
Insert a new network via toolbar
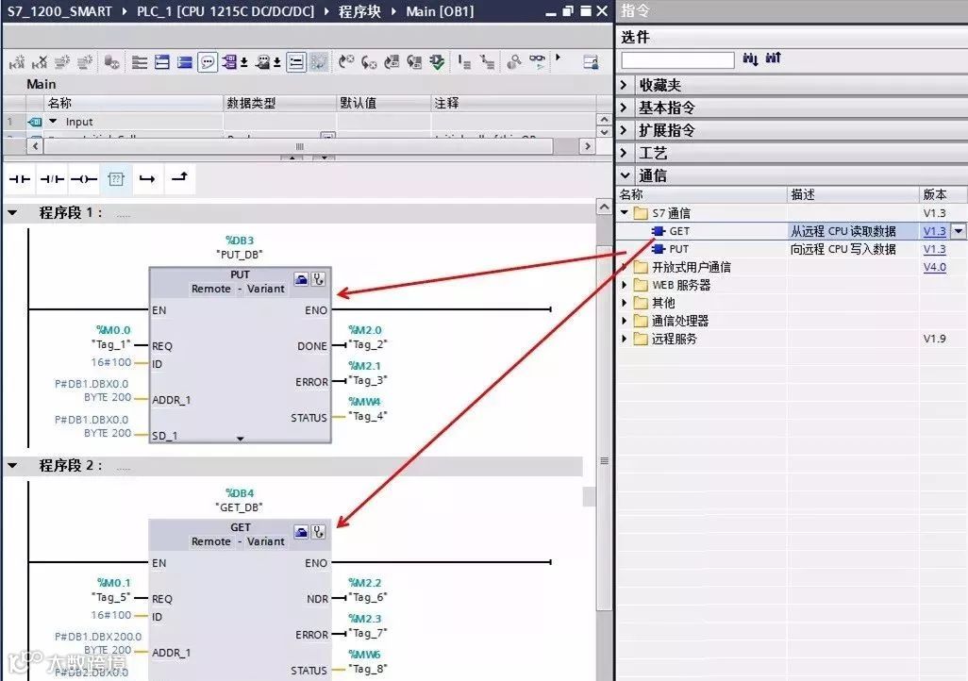(17, 61)
